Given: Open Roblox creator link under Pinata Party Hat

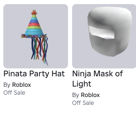Looking at the screenshot, I should (22, 85).
